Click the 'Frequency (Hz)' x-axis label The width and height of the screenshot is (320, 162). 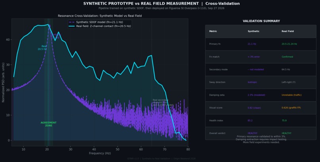[100, 153]
